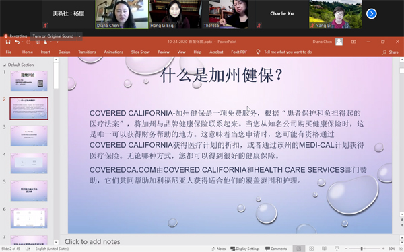Undo the last action in toolbar
This screenshot has height=252, width=404.
[x=17, y=42]
